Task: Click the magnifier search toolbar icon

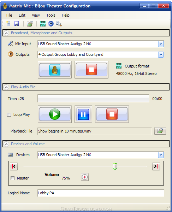Action: (x=59, y=24)
